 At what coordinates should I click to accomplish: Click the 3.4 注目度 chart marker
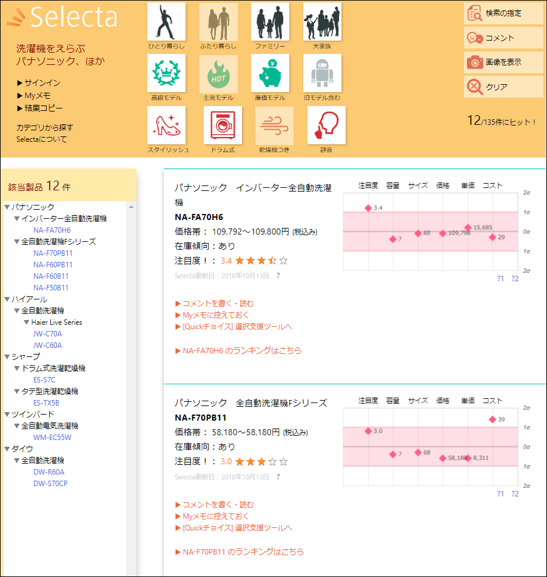pos(367,208)
